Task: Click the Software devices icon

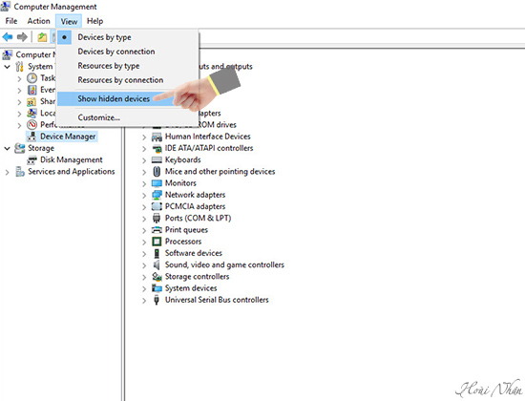Action: pyautogui.click(x=157, y=253)
